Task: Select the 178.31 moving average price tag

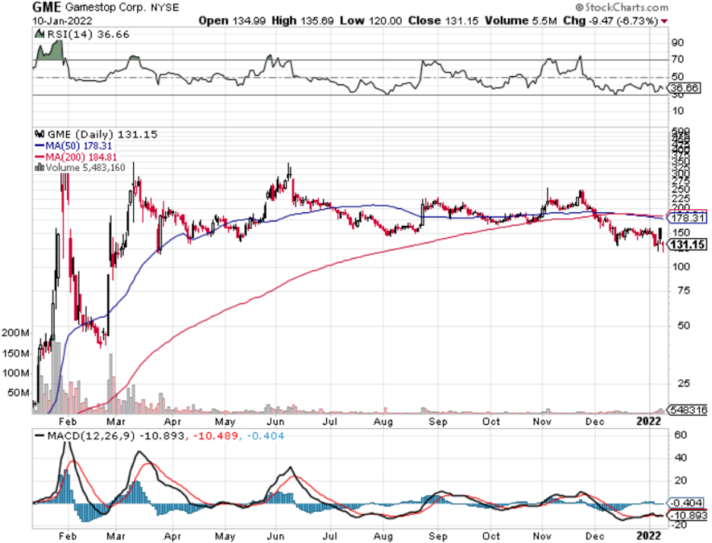Action: click(x=685, y=217)
